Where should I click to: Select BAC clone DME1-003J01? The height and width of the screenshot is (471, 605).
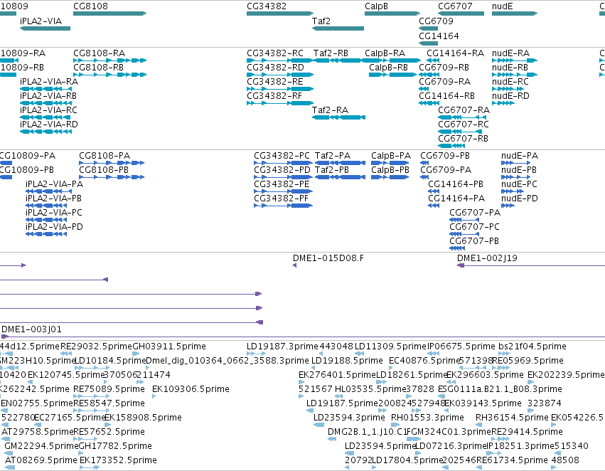[x=32, y=329]
